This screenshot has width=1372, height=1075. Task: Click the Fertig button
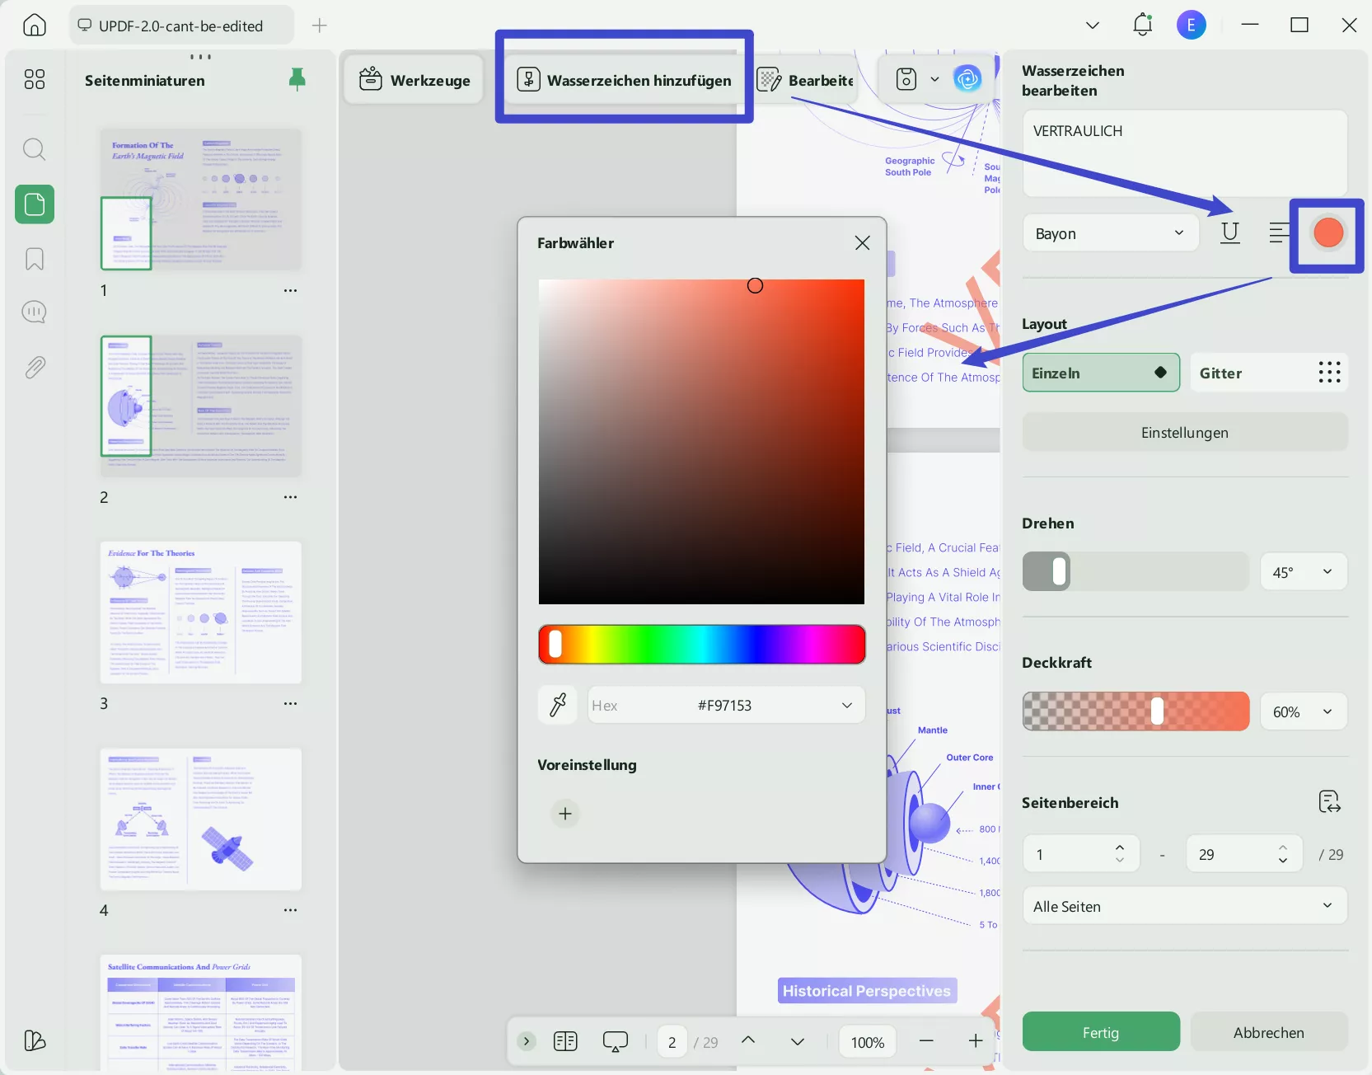tap(1101, 1032)
